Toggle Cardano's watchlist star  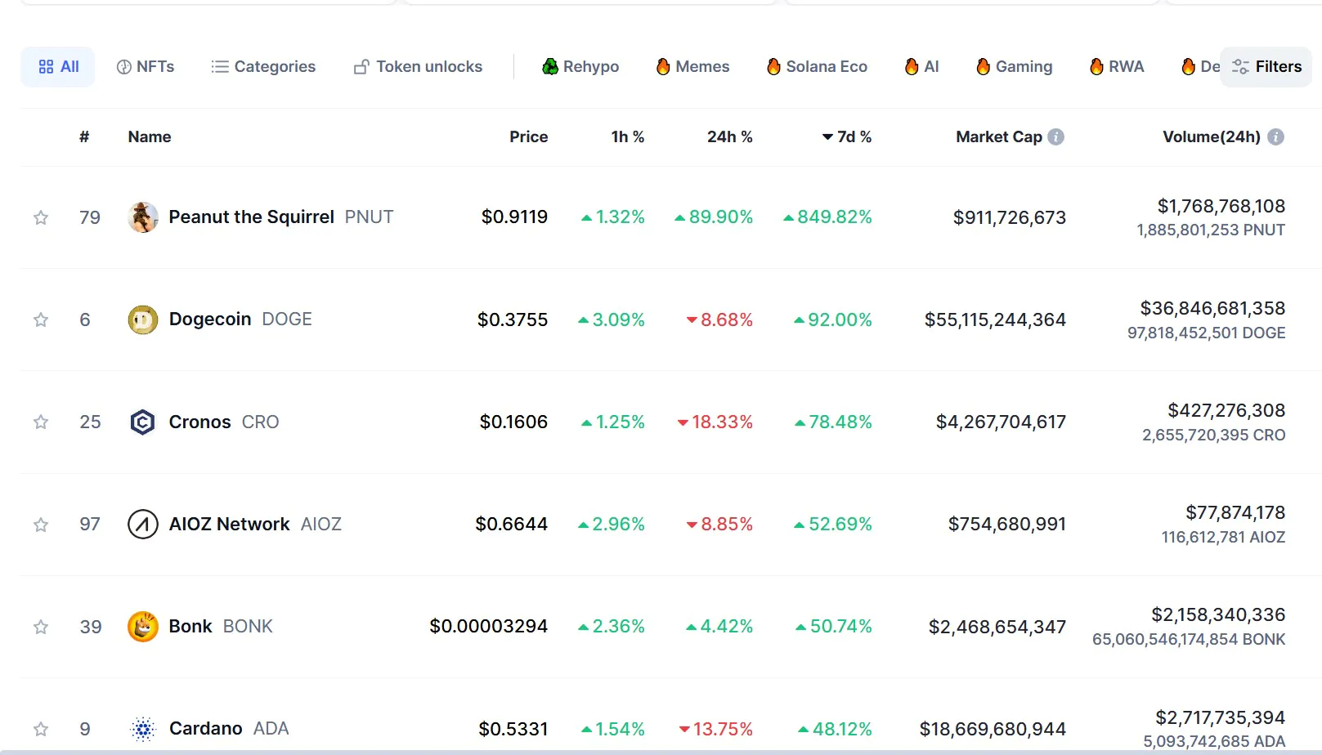41,729
